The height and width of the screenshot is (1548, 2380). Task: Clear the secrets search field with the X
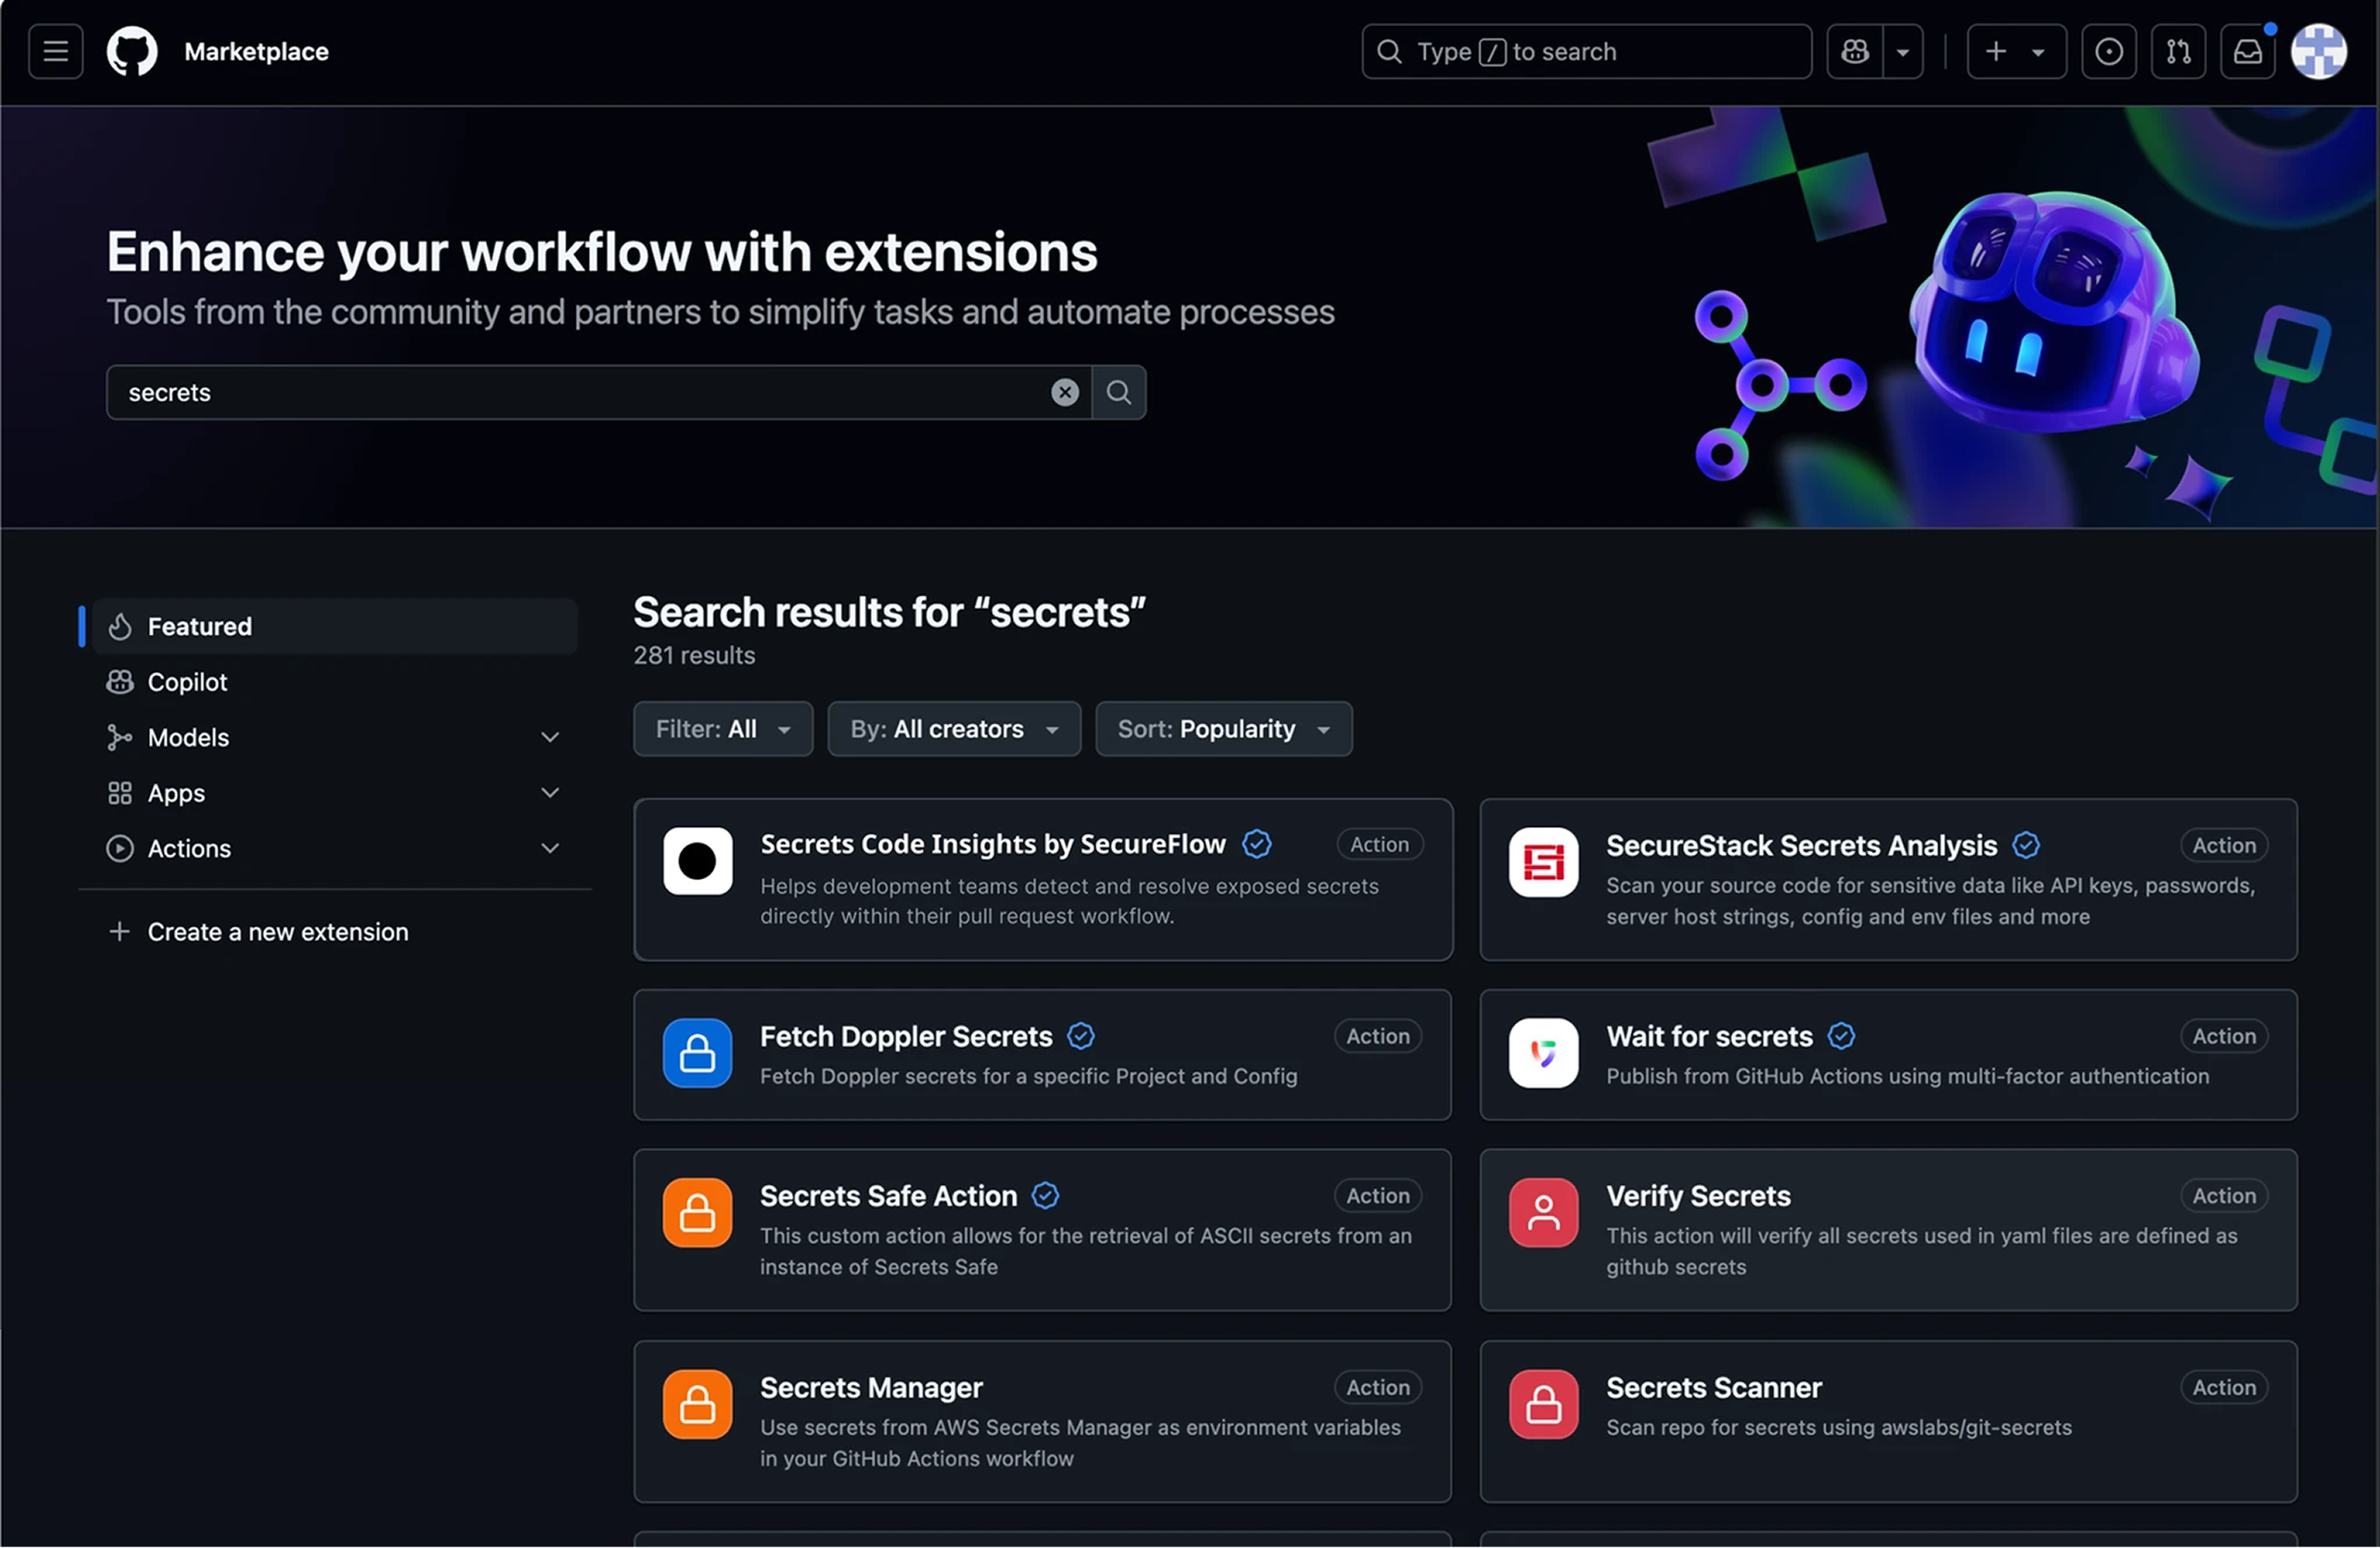1064,392
